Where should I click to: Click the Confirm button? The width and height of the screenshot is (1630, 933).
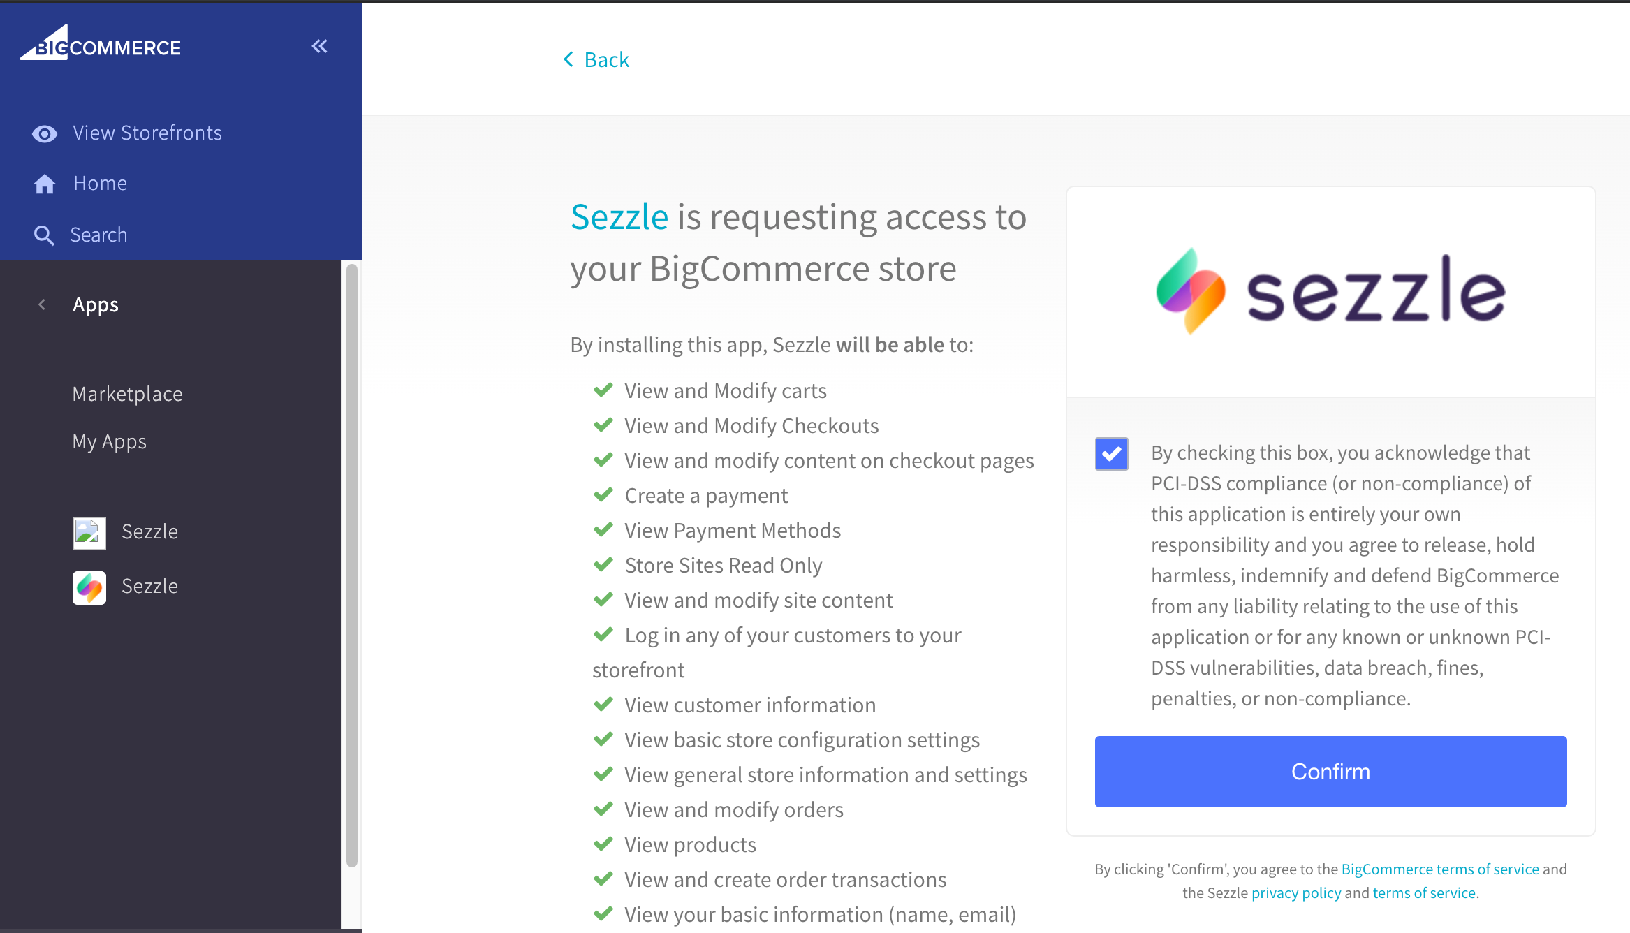(x=1329, y=772)
